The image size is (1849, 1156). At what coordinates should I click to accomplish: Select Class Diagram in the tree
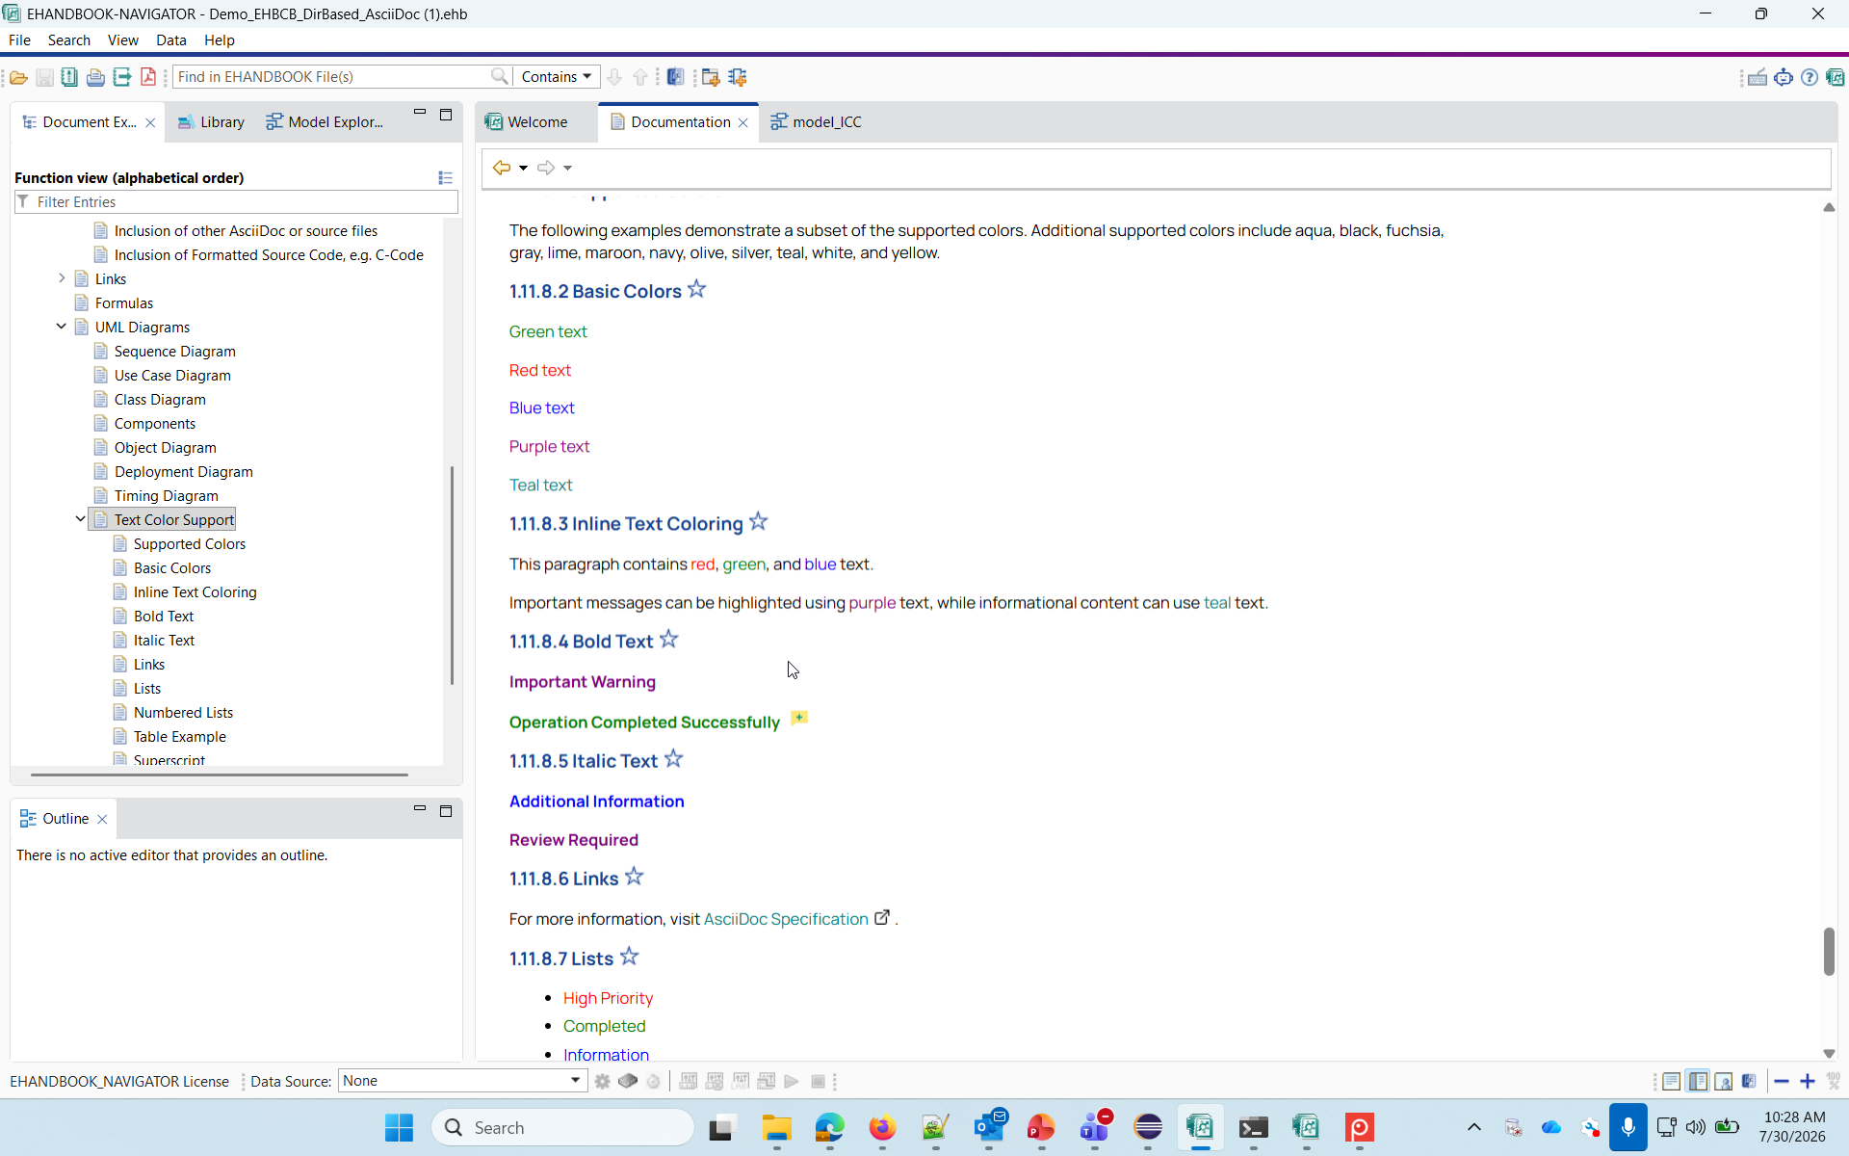tap(160, 400)
